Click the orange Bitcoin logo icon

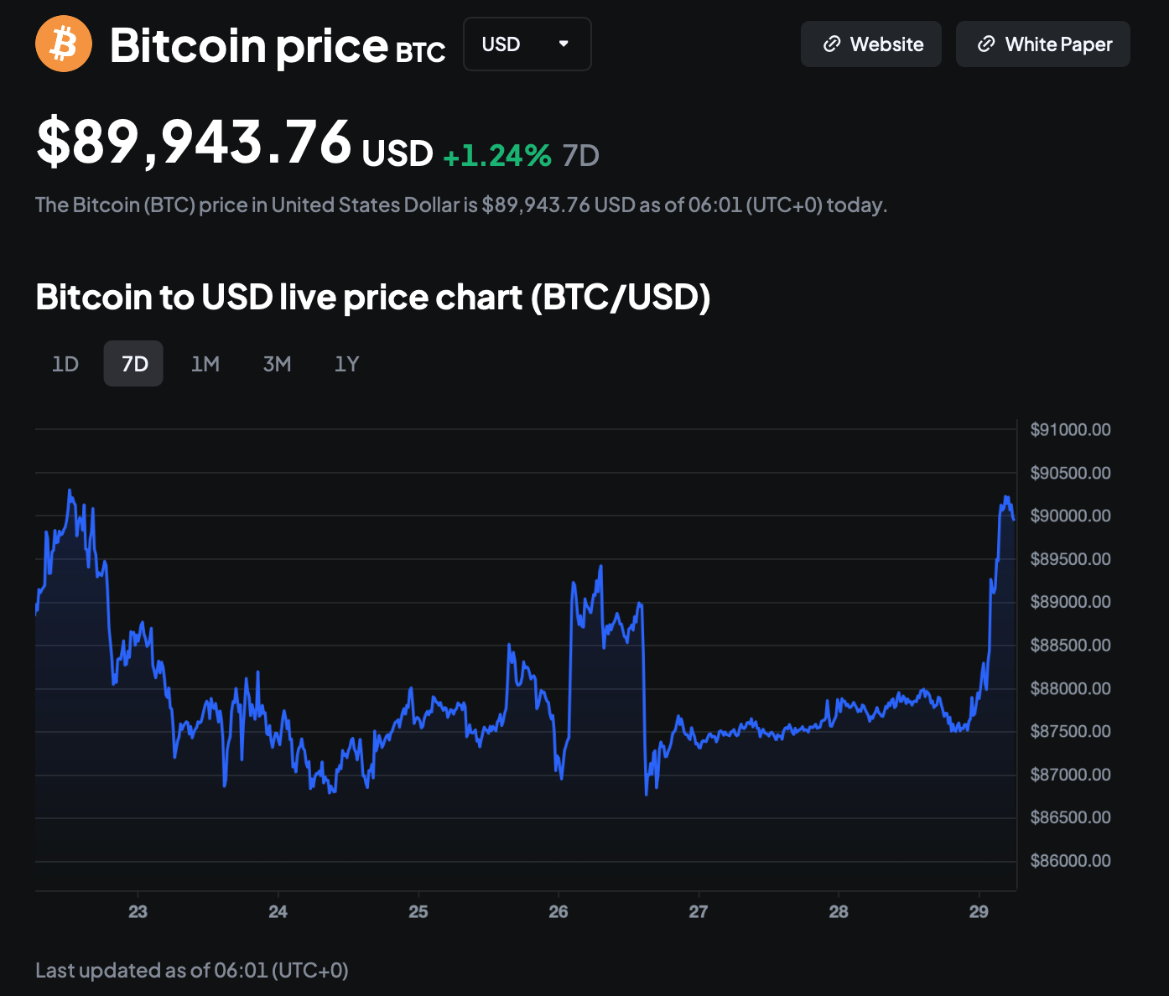pos(64,44)
